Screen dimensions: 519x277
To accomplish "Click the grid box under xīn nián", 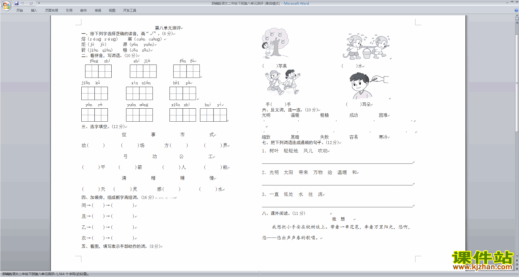I will click(x=139, y=93).
